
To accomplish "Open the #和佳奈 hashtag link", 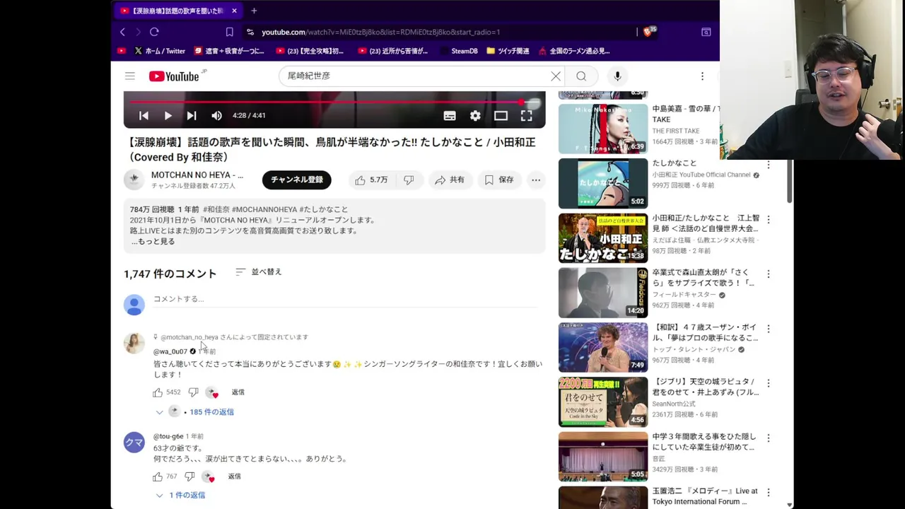I will [216, 209].
